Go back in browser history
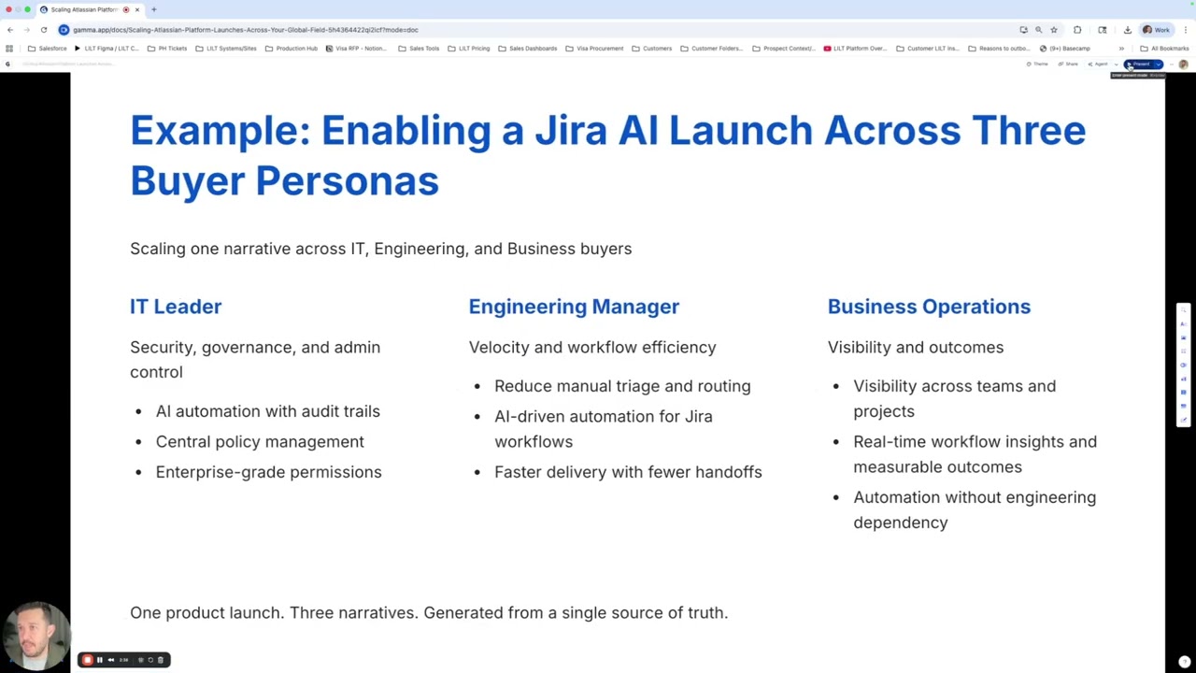1196x673 pixels. point(10,30)
